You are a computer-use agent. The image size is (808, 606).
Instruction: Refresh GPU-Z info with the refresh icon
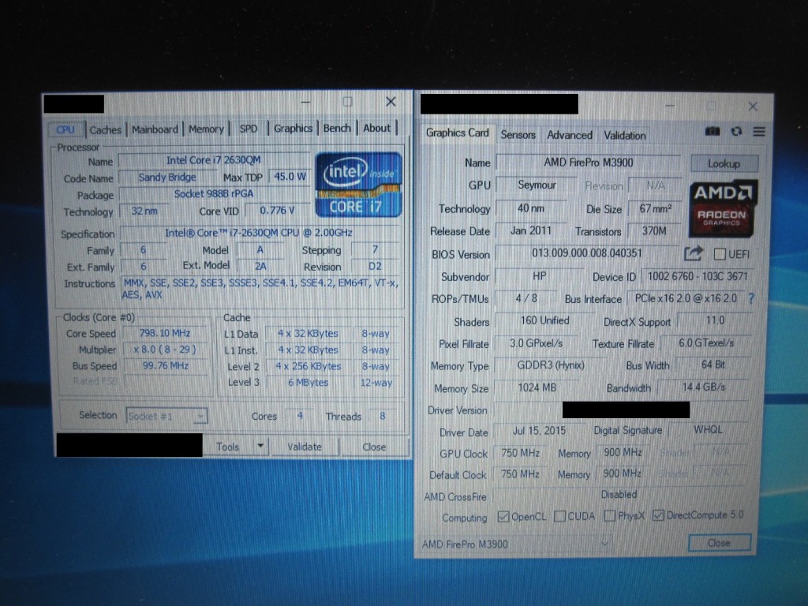click(x=736, y=132)
